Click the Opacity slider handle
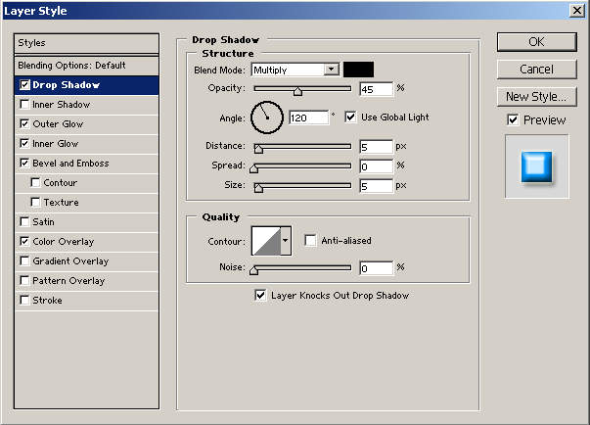The width and height of the screenshot is (590, 425). pyautogui.click(x=297, y=91)
